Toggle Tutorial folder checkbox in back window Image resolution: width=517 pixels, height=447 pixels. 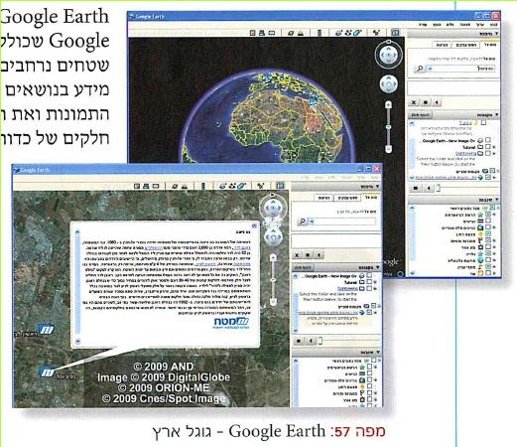tap(487, 147)
